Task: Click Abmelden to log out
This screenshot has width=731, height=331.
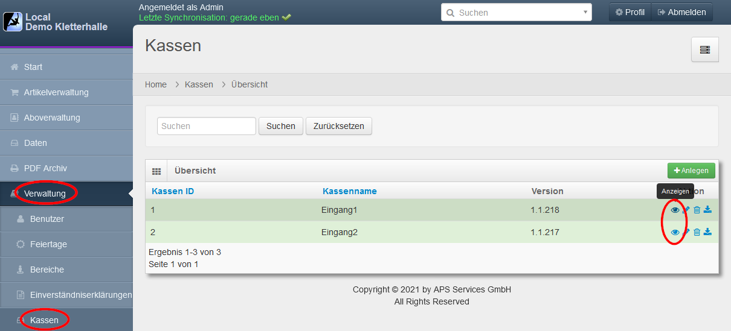Action: 681,12
